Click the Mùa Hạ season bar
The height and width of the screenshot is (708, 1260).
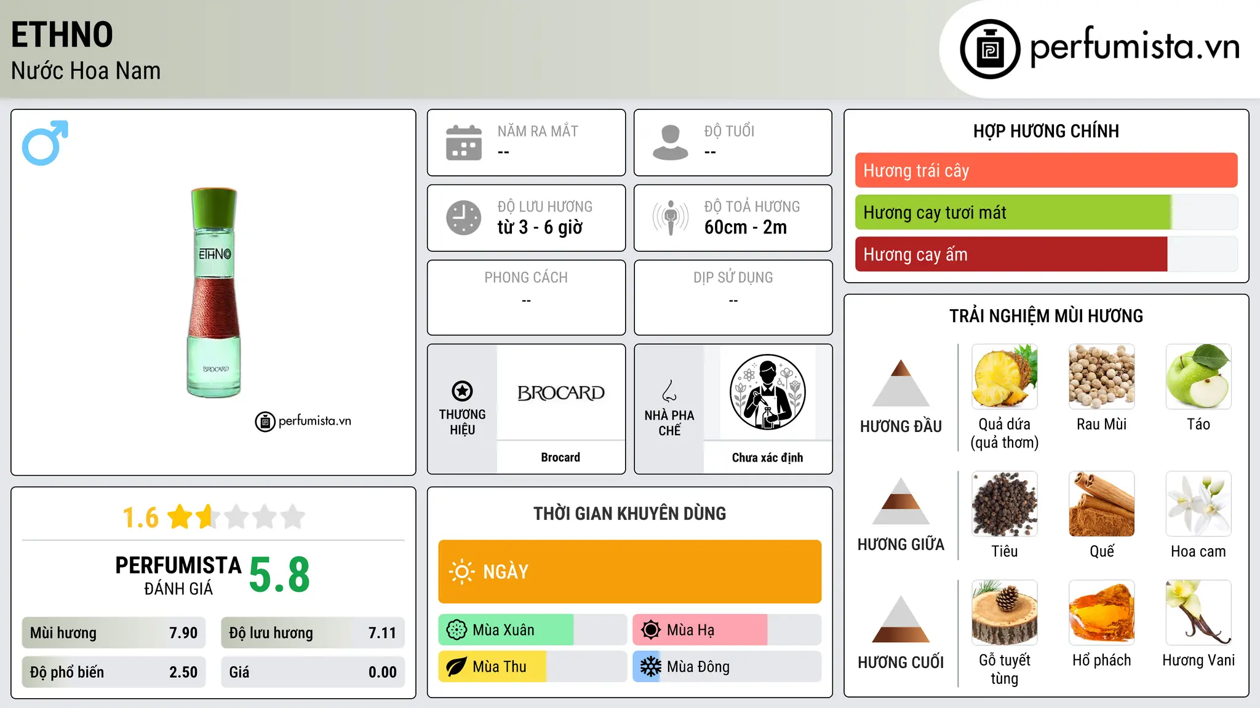(x=727, y=630)
